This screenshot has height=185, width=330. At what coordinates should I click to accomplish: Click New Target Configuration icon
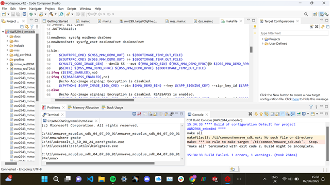(311, 27)
